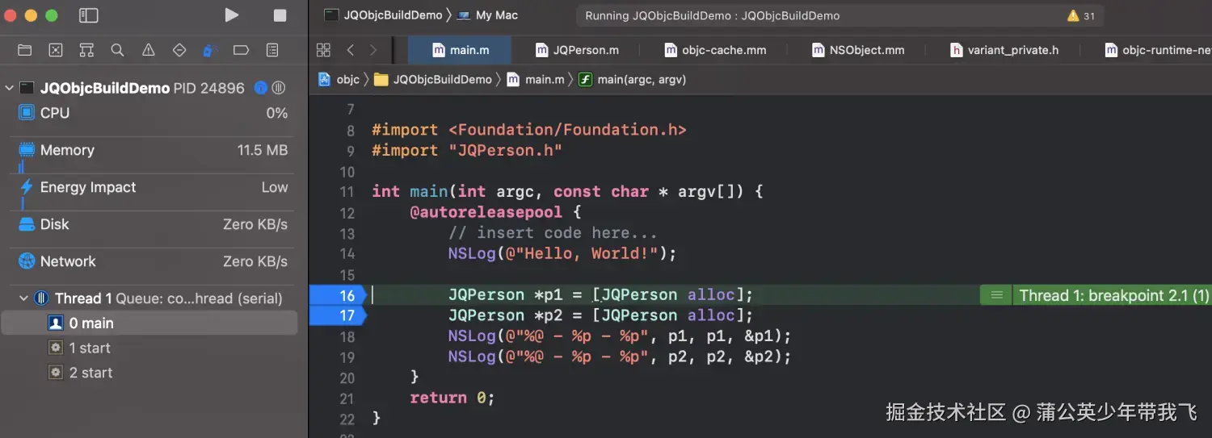1212x438 pixels.
Task: Click main(argc, argv) function in jump bar
Action: 632,80
